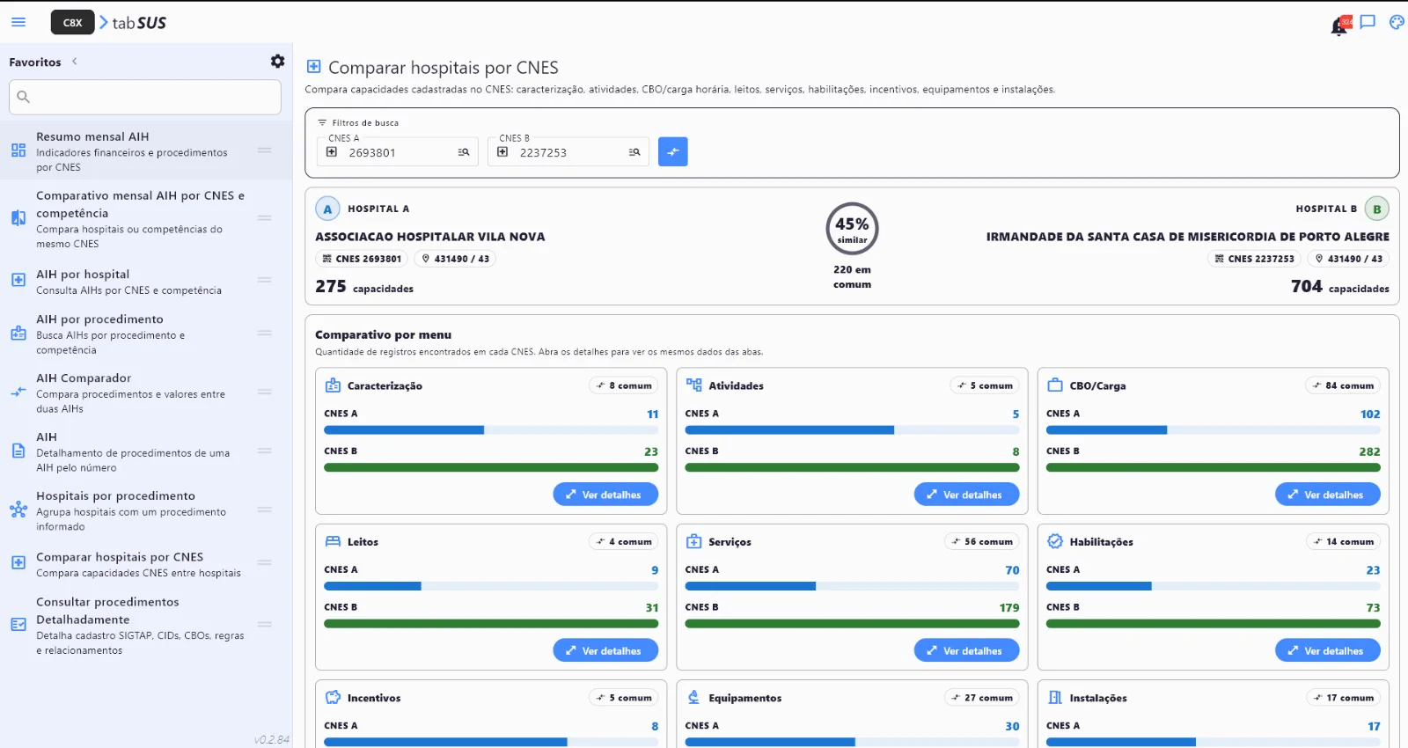Open the theme palette icon
This screenshot has width=1408, height=748.
[1397, 22]
